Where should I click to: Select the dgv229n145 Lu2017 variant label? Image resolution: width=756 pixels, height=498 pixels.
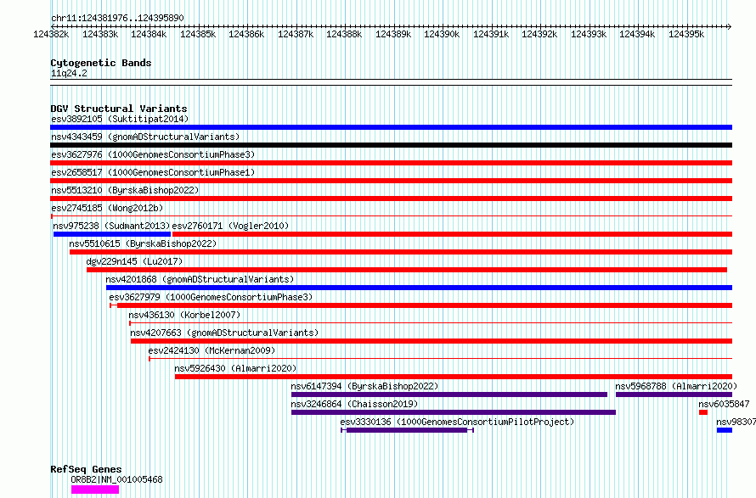(134, 261)
